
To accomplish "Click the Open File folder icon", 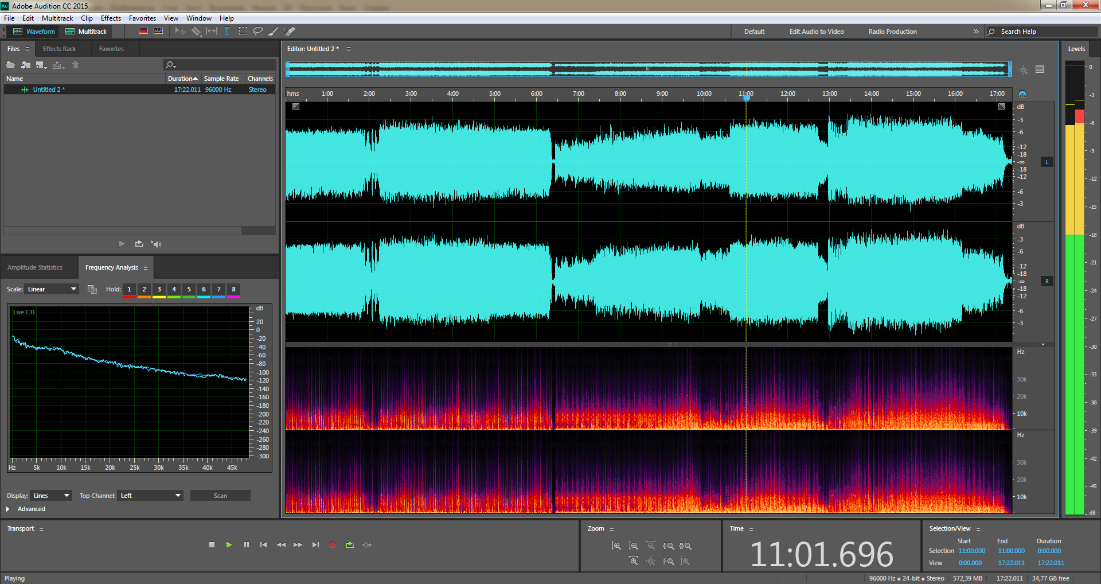I will pos(10,65).
